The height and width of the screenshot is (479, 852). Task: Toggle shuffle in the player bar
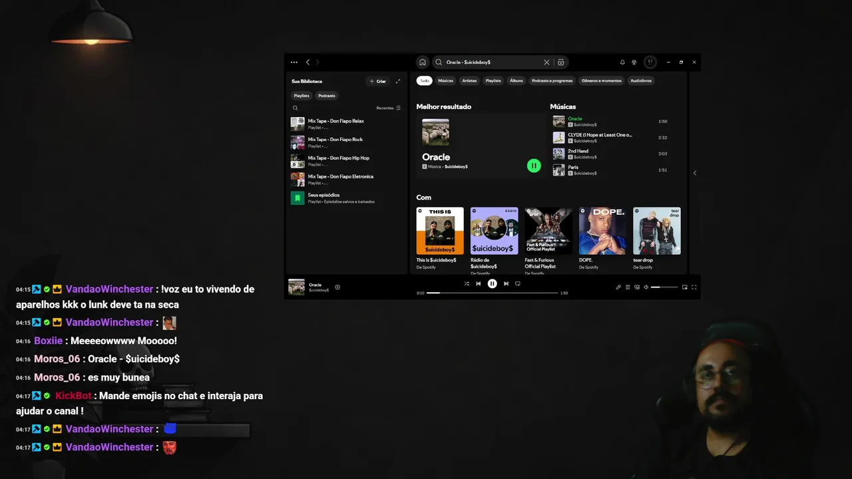click(x=467, y=283)
